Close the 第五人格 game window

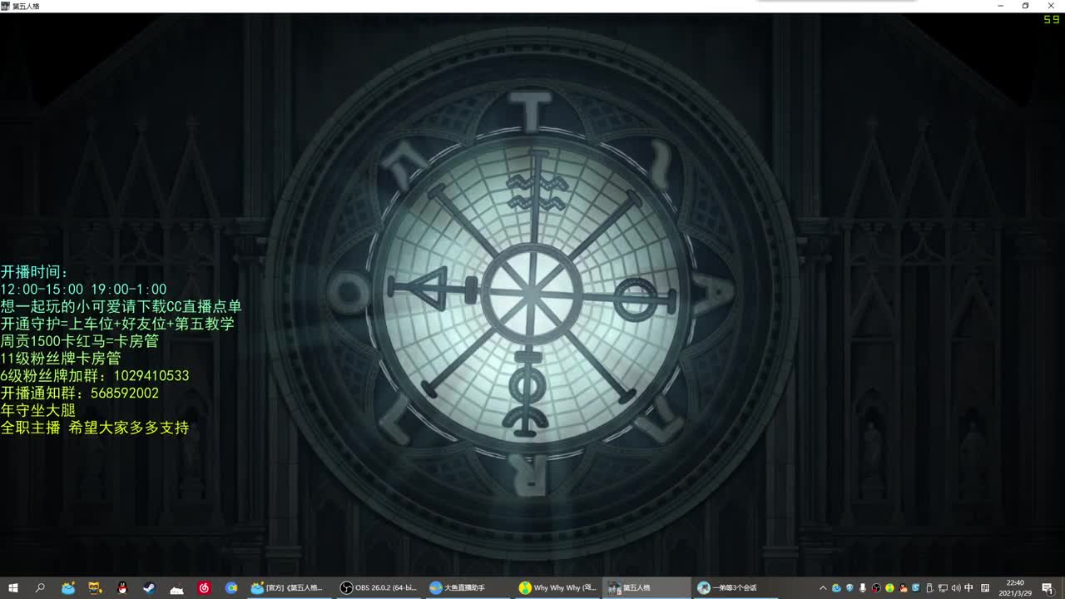pyautogui.click(x=1050, y=6)
